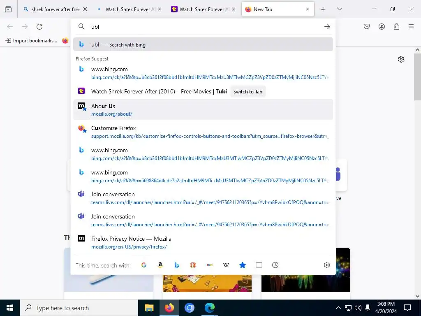
Task: Open the yellow illustrated story thumbnail
Action: 207,283
